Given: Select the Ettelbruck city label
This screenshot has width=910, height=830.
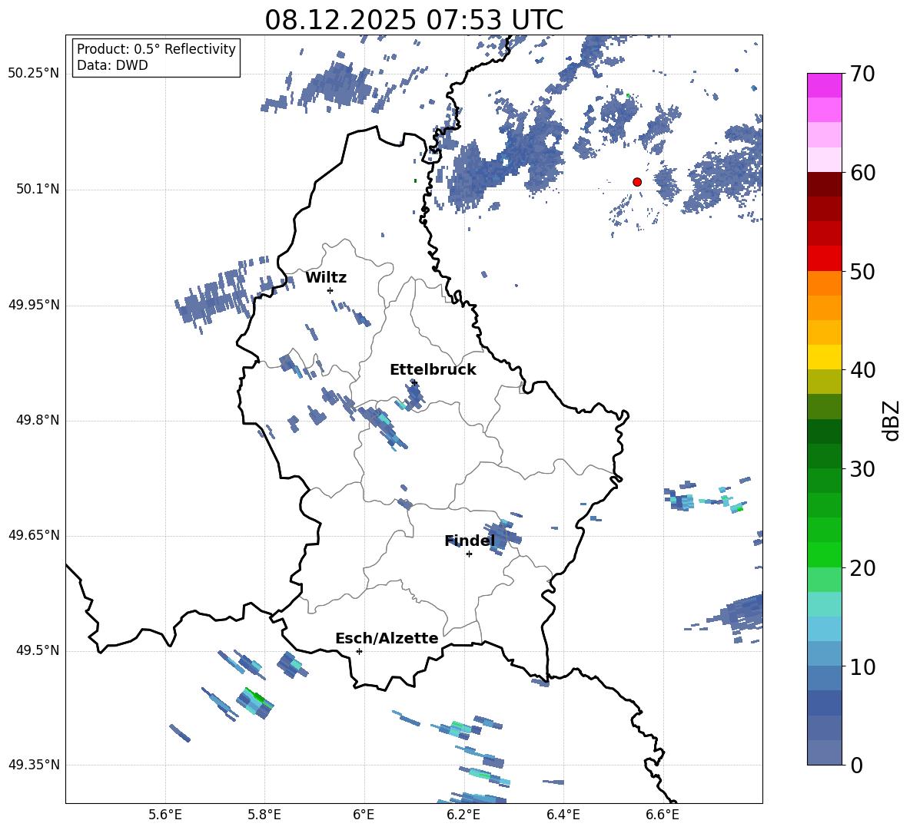Looking at the screenshot, I should (433, 370).
